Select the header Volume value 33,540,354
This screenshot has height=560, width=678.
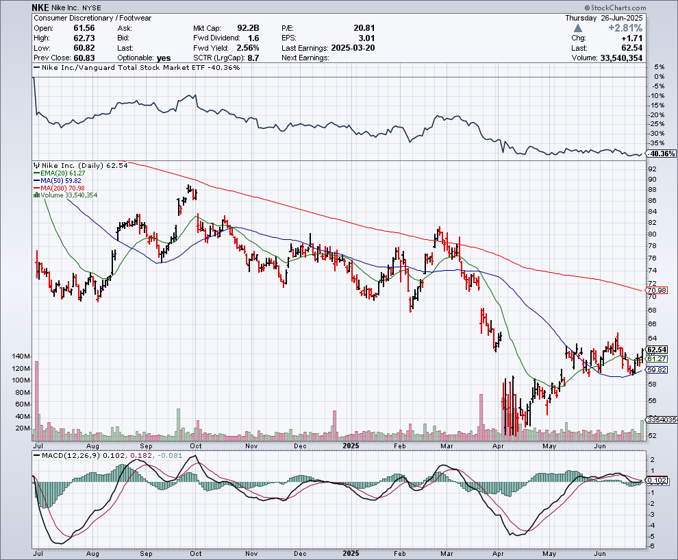(621, 58)
